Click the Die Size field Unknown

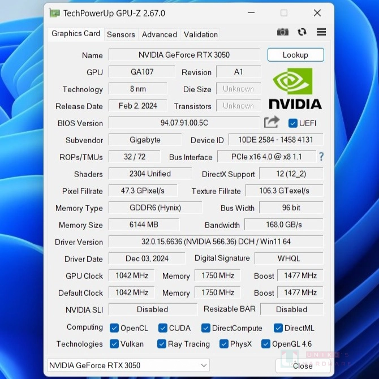238,89
